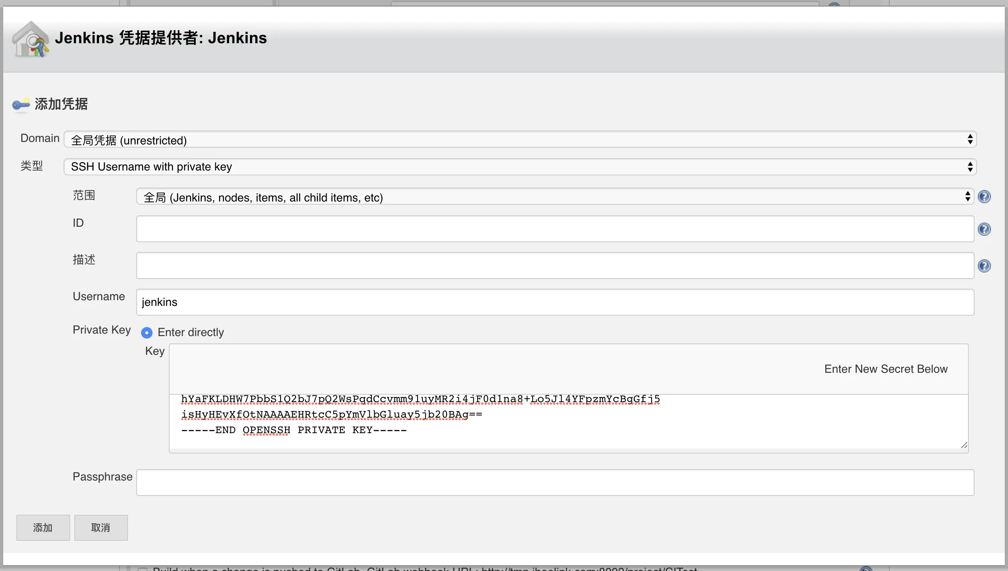Focus the 描述 description field
Viewport: 1008px width, 571px height.
click(555, 266)
